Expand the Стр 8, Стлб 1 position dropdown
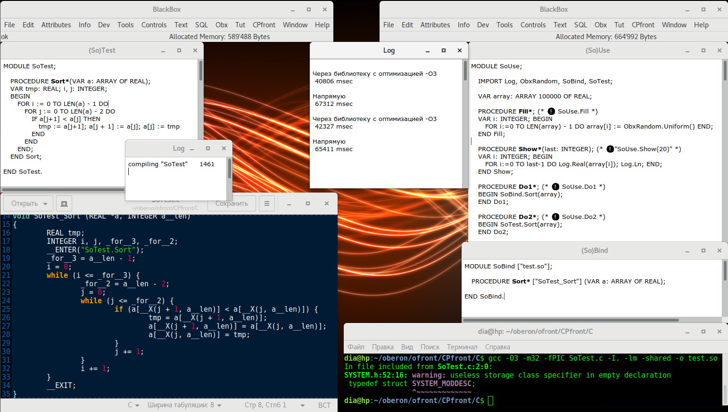Image resolution: width=728 pixels, height=412 pixels. pos(274,405)
